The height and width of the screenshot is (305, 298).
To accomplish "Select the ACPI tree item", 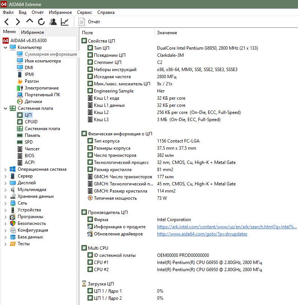I will pos(30,162).
